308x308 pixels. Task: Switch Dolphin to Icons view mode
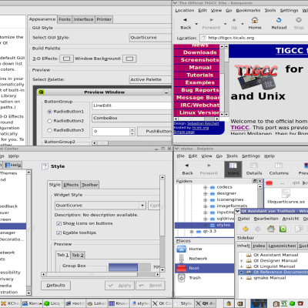coord(233,169)
